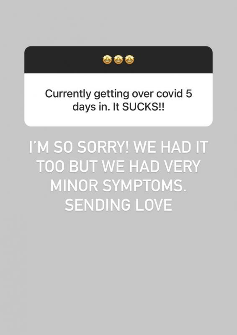Screen dimensions: 237x335
Task: Tap the 'MINOR SYMPTOMS.' text line
Action: 118,186
